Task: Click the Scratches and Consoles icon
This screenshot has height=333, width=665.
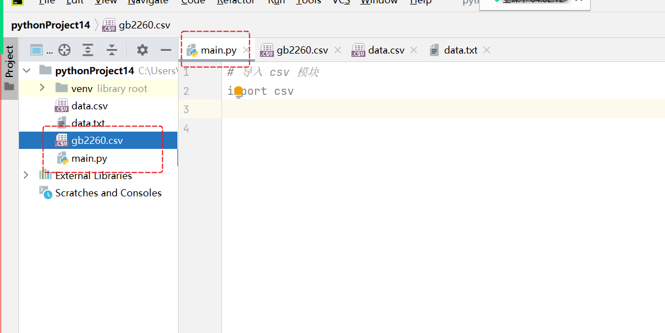Action: 45,192
